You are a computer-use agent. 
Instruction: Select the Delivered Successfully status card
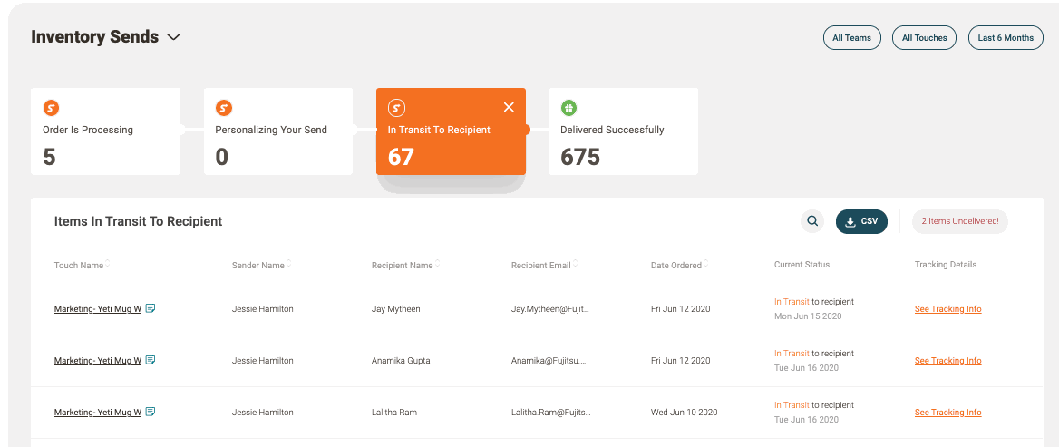[x=623, y=131]
